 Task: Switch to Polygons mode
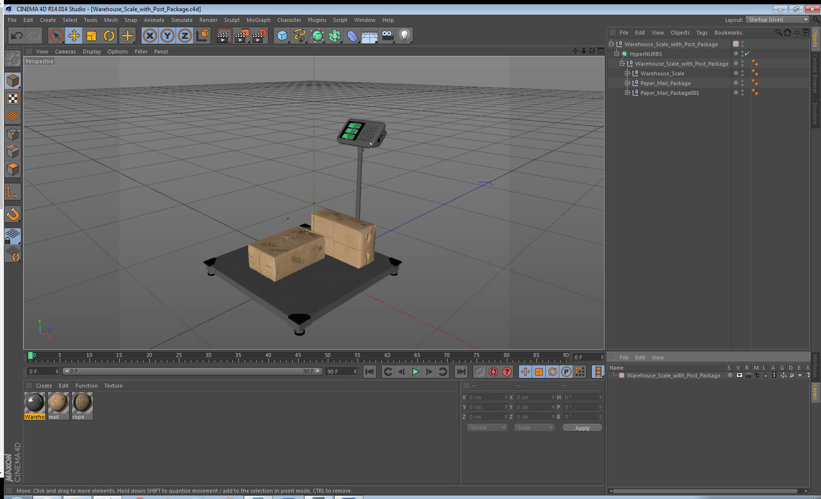[13, 169]
